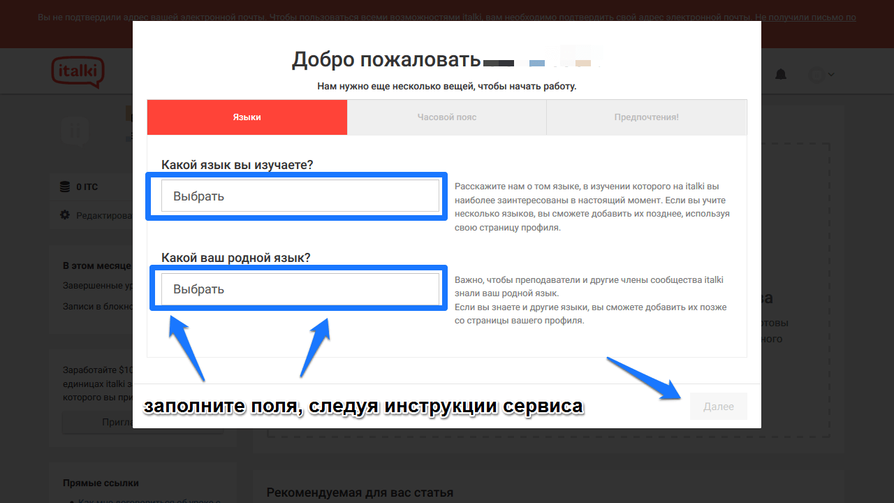
Task: Click Добро пожаловать heading
Action: (x=386, y=60)
